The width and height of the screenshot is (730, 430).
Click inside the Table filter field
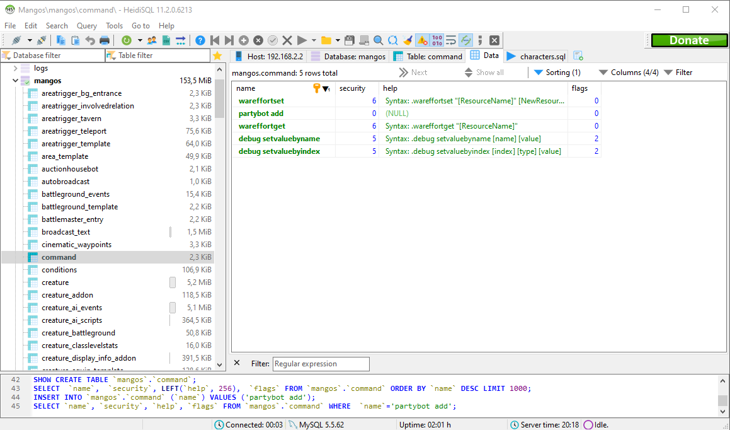point(158,55)
